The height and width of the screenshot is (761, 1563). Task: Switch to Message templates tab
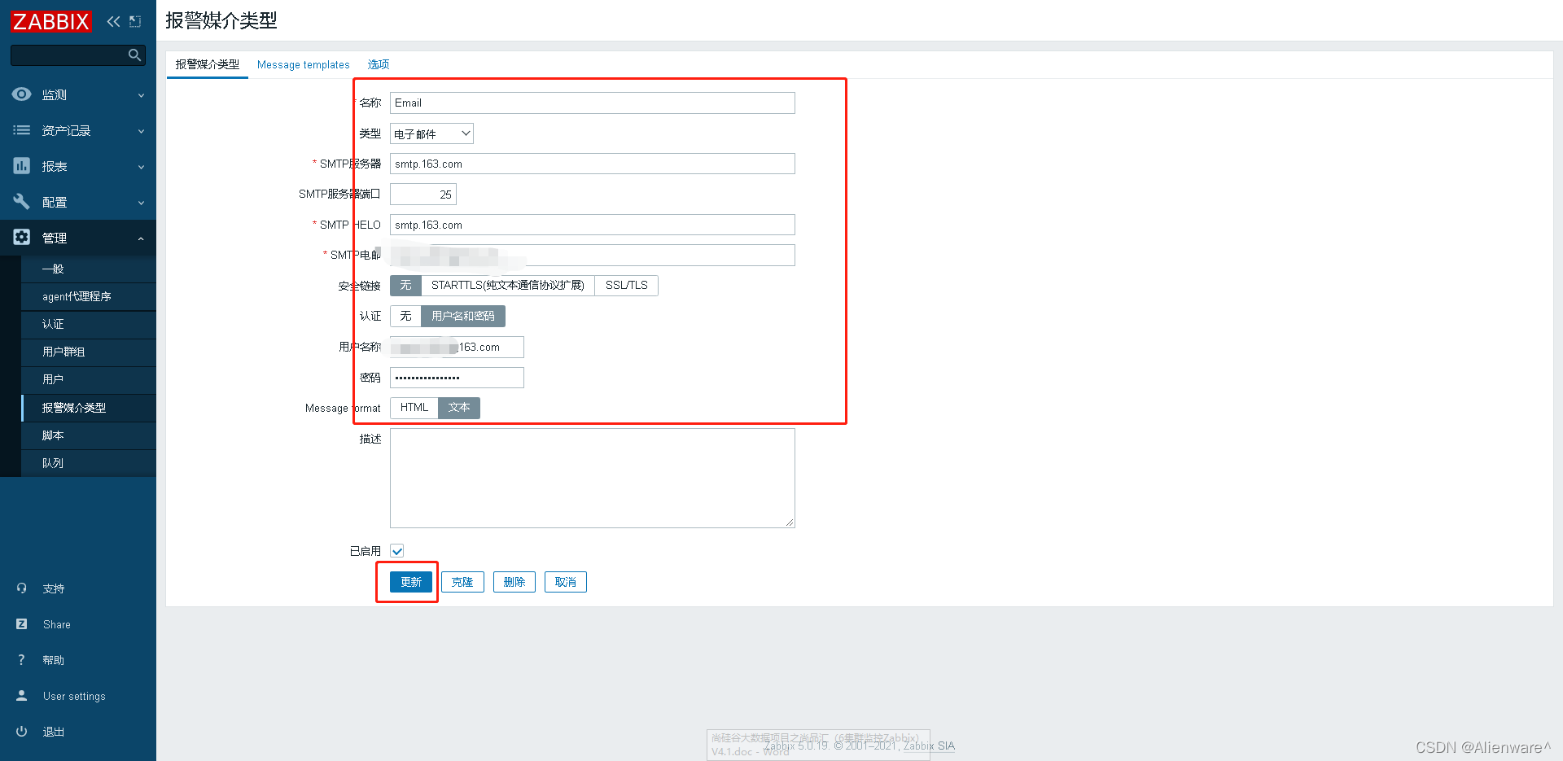tap(303, 64)
